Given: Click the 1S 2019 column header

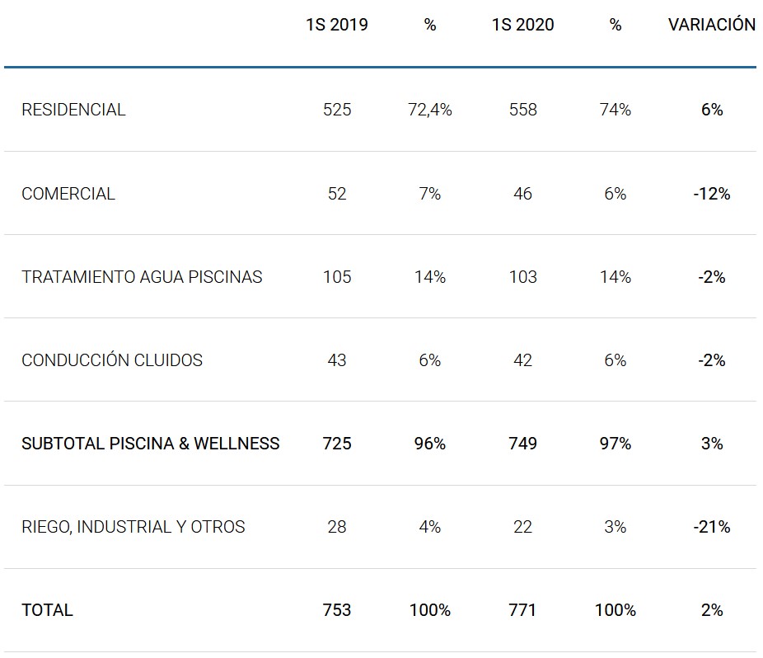Looking at the screenshot, I should point(336,25).
